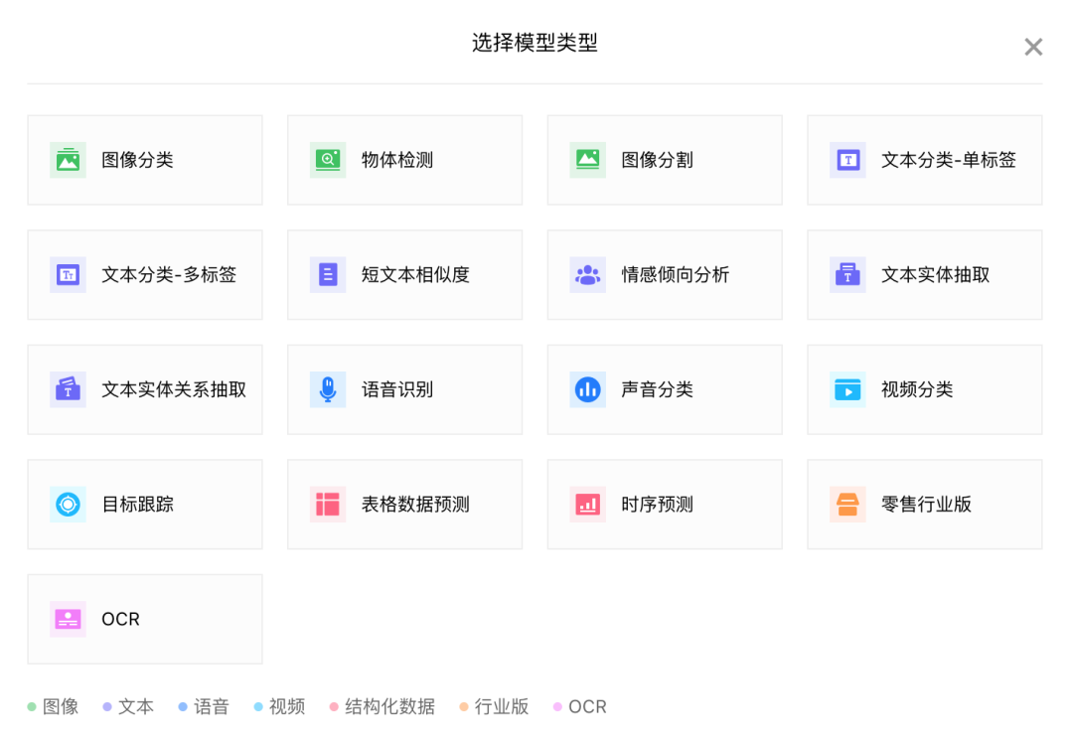
Task: Click the OCR pink card icon
Action: click(x=68, y=619)
